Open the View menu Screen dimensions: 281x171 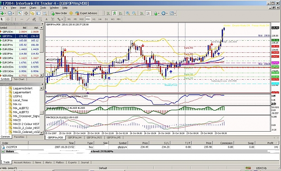(13, 8)
